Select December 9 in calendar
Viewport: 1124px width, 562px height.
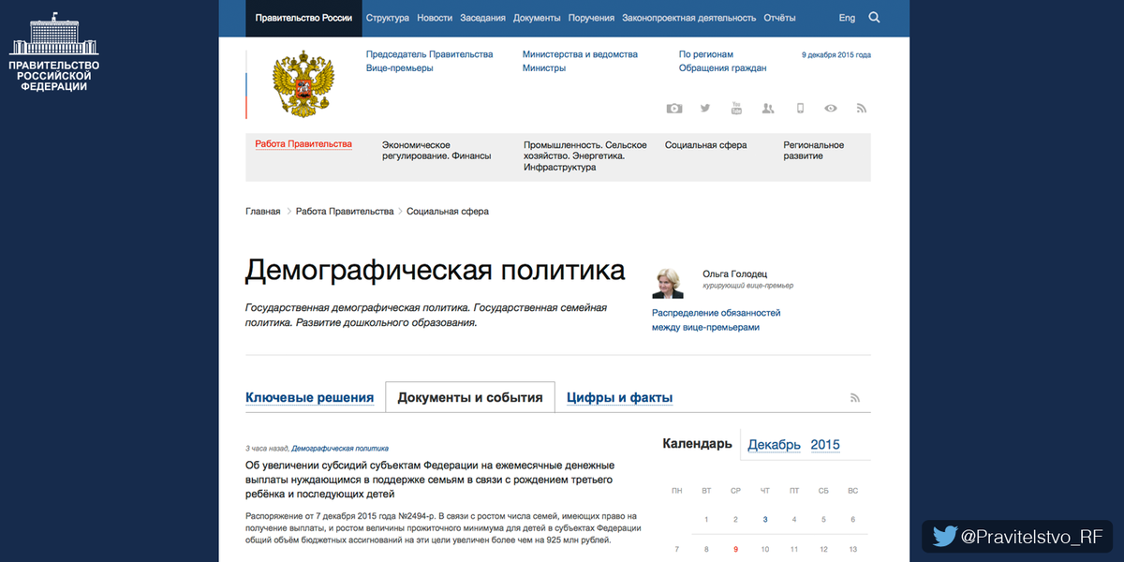coord(735,550)
